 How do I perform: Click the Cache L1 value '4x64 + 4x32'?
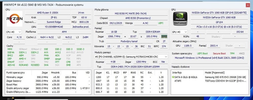pos(47,37)
